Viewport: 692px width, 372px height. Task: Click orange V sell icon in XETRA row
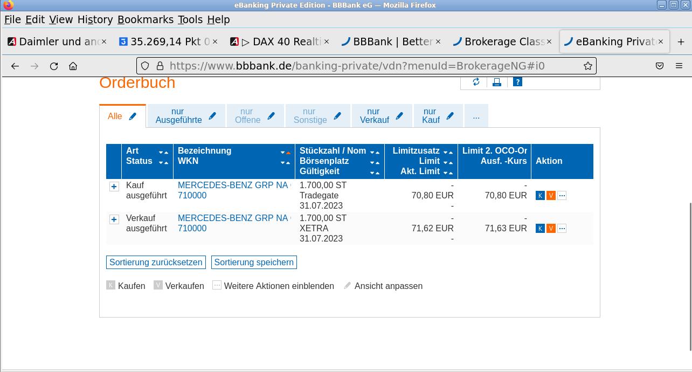click(551, 229)
